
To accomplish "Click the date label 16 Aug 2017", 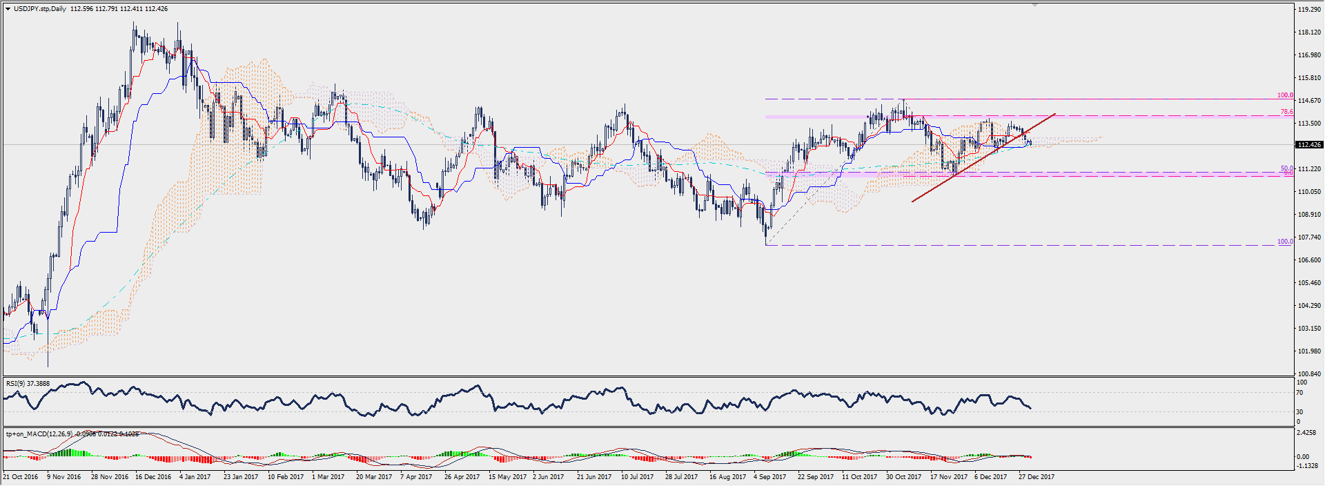I will point(727,477).
